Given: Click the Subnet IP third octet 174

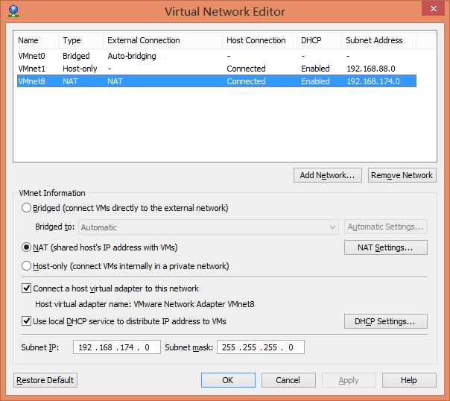Looking at the screenshot, I should click(x=127, y=347).
